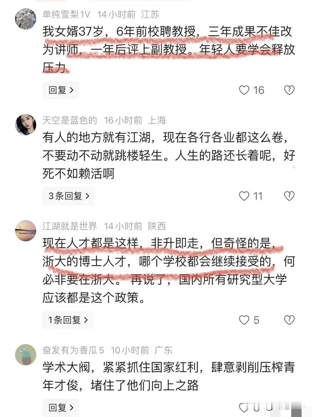This screenshot has height=417, width=312.
Task: Open profile from username 单纯雪梨1V
Action: (x=66, y=14)
